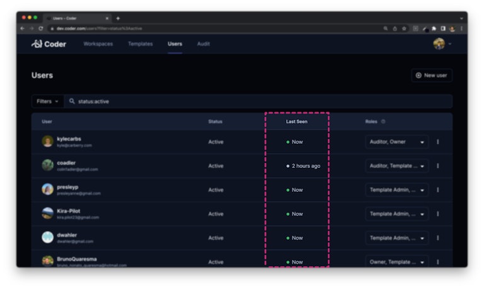Click the New user button
The width and height of the screenshot is (484, 289).
pyautogui.click(x=432, y=75)
